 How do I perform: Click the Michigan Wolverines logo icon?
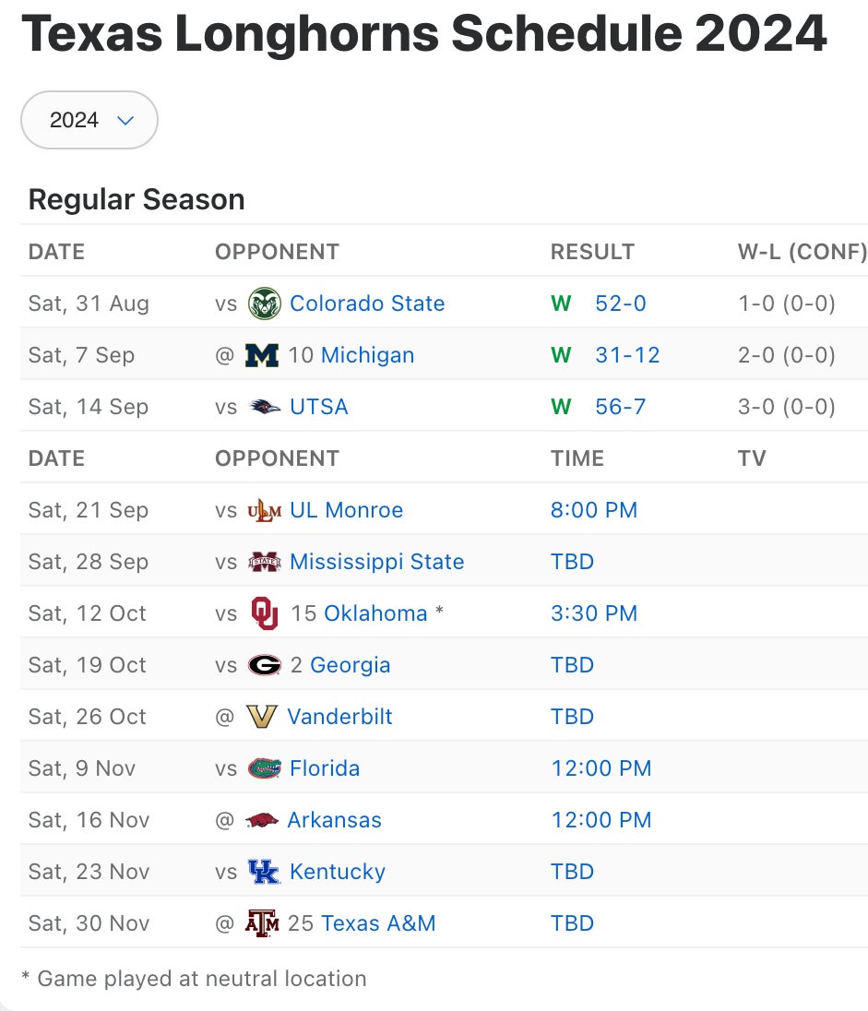tap(262, 355)
